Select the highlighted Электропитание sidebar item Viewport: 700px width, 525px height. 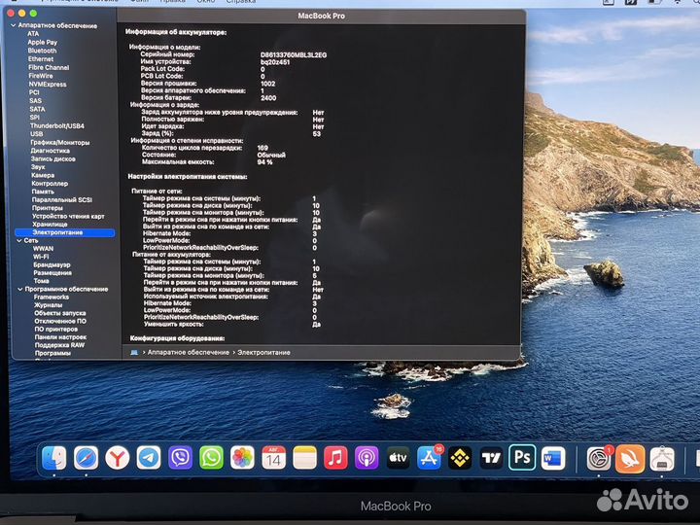65,232
